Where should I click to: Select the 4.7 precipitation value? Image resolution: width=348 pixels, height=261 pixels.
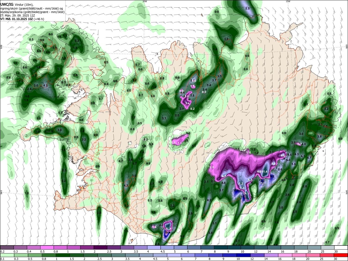pyautogui.click(x=309, y=158)
